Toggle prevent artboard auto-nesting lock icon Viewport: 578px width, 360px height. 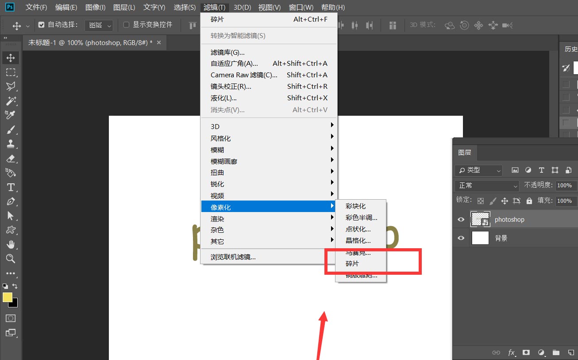[x=516, y=201]
